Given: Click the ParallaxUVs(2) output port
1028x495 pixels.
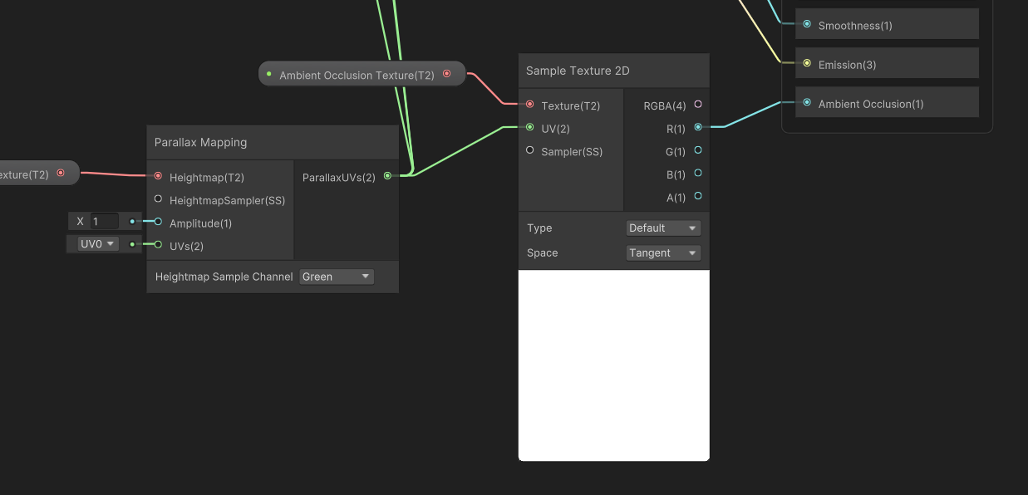Looking at the screenshot, I should pyautogui.click(x=387, y=177).
